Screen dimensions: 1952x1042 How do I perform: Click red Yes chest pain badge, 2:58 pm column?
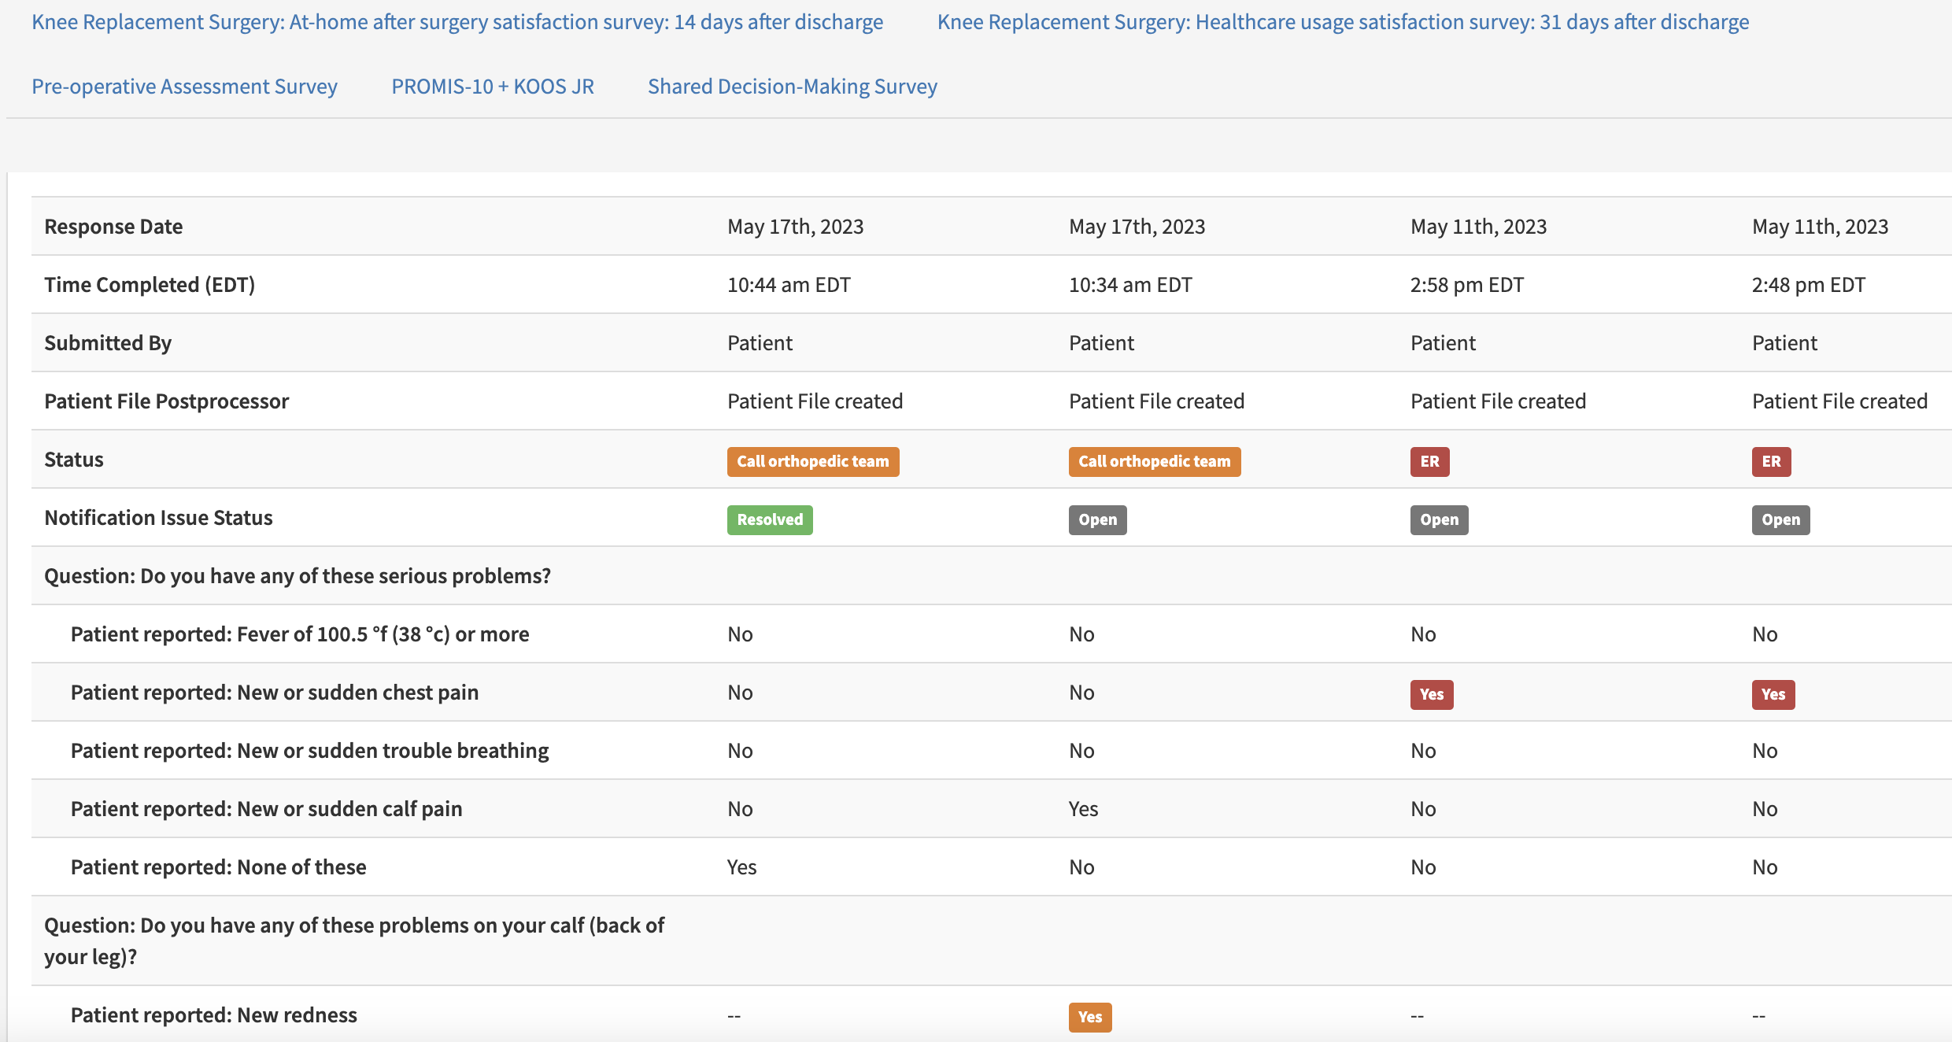tap(1431, 694)
